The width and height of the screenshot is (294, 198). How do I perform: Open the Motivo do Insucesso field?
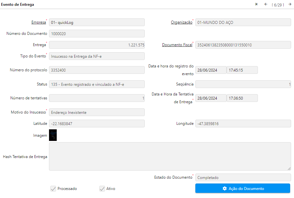97,112
